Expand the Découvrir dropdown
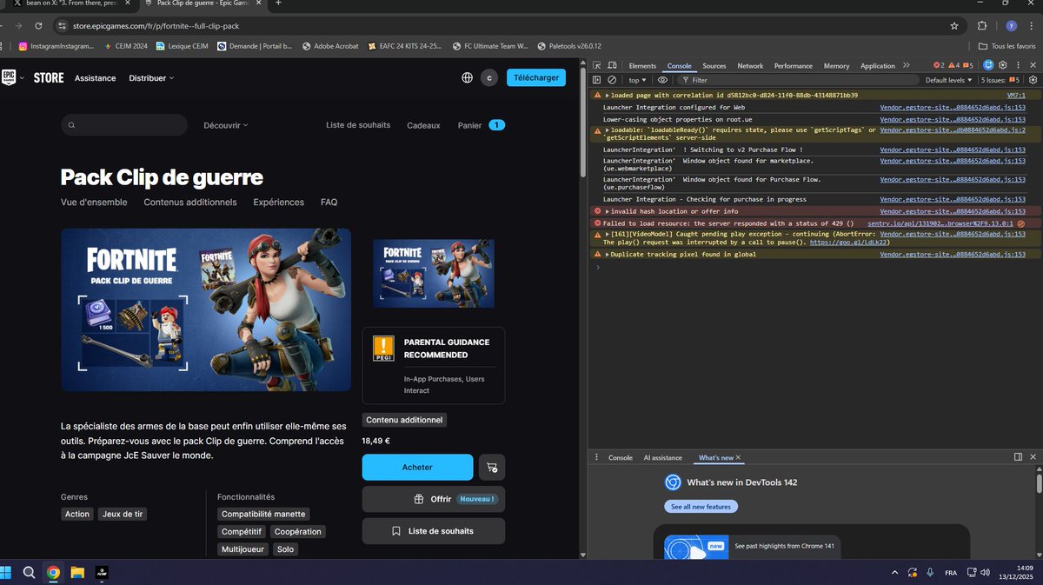The height and width of the screenshot is (585, 1043). 226,125
